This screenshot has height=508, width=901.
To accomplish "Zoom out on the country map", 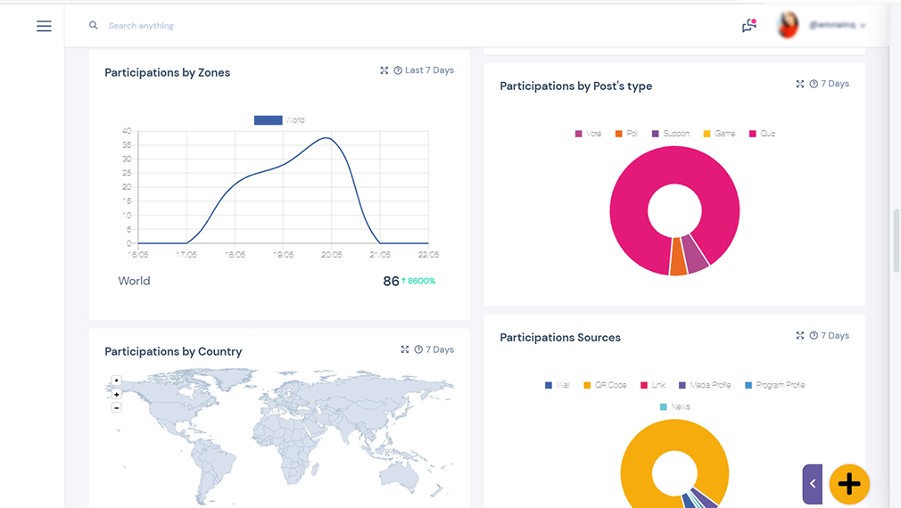I will click(117, 407).
